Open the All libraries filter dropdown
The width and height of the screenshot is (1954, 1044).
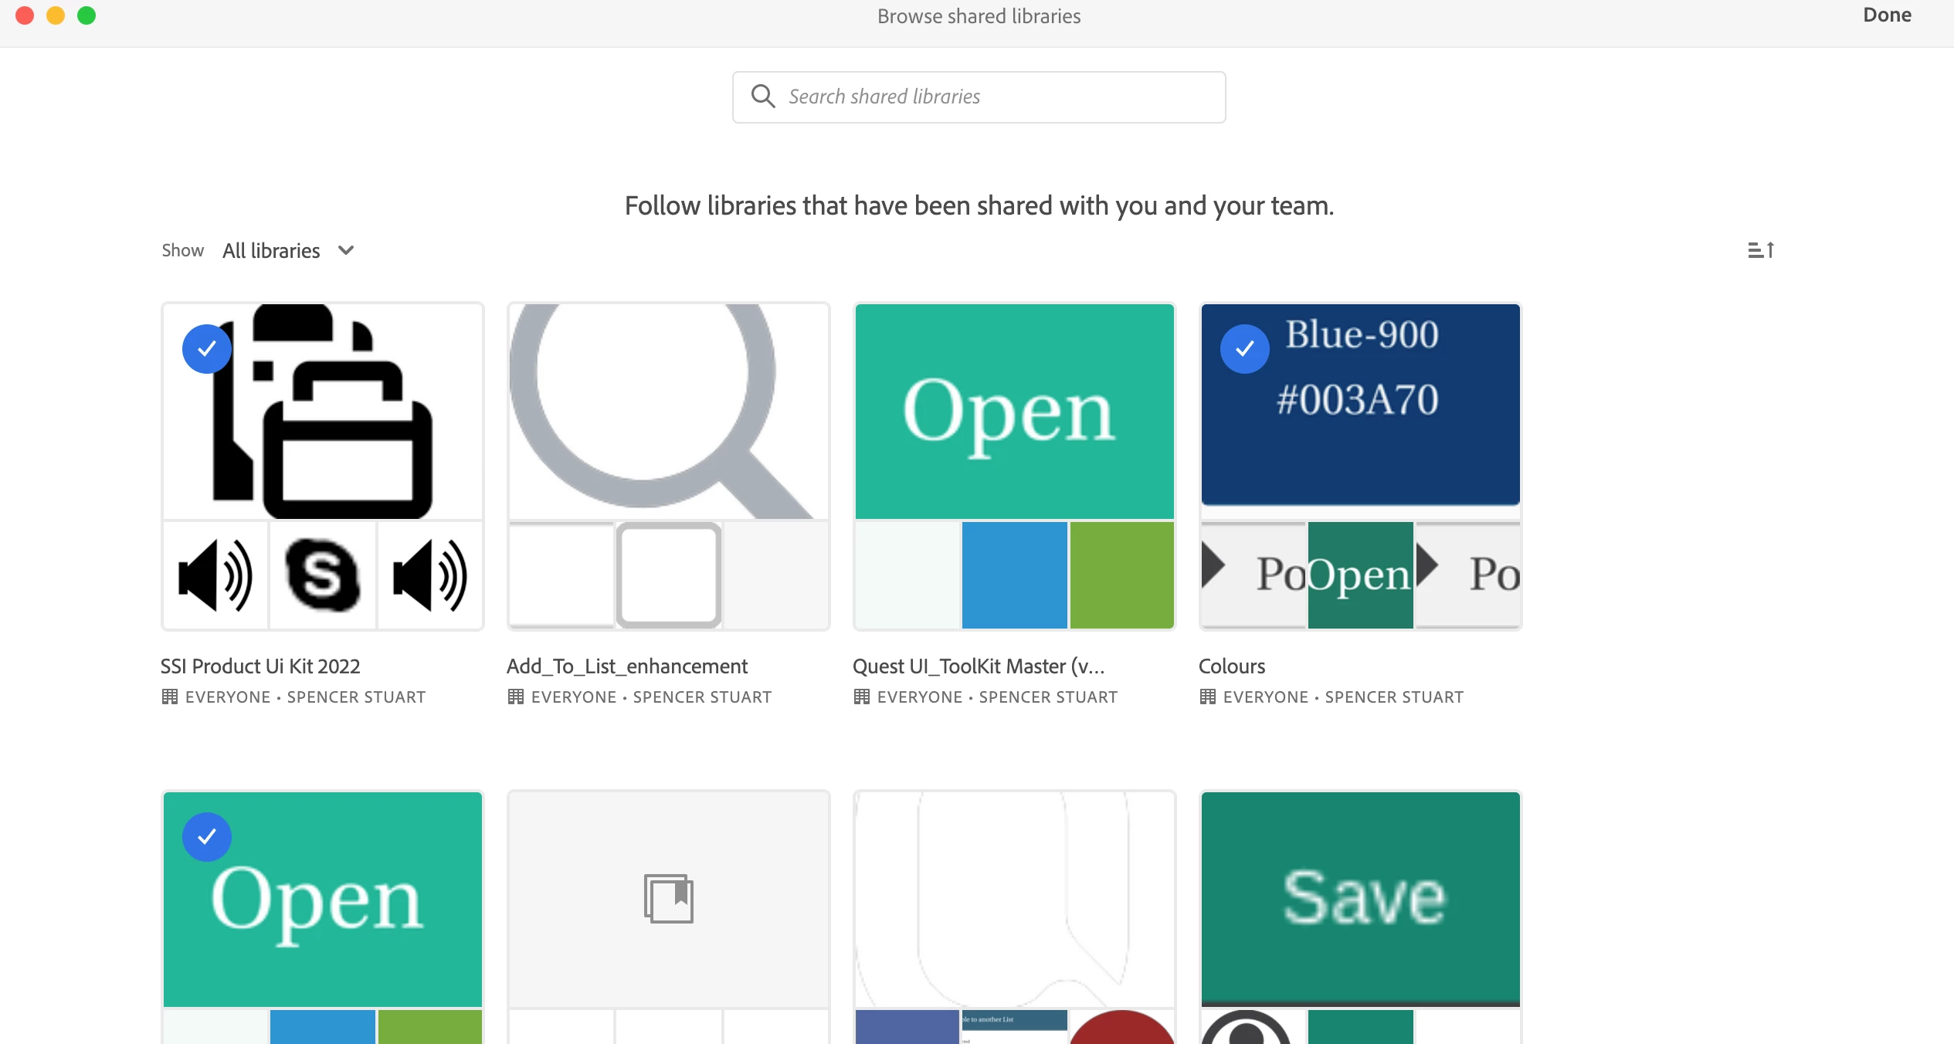272,250
